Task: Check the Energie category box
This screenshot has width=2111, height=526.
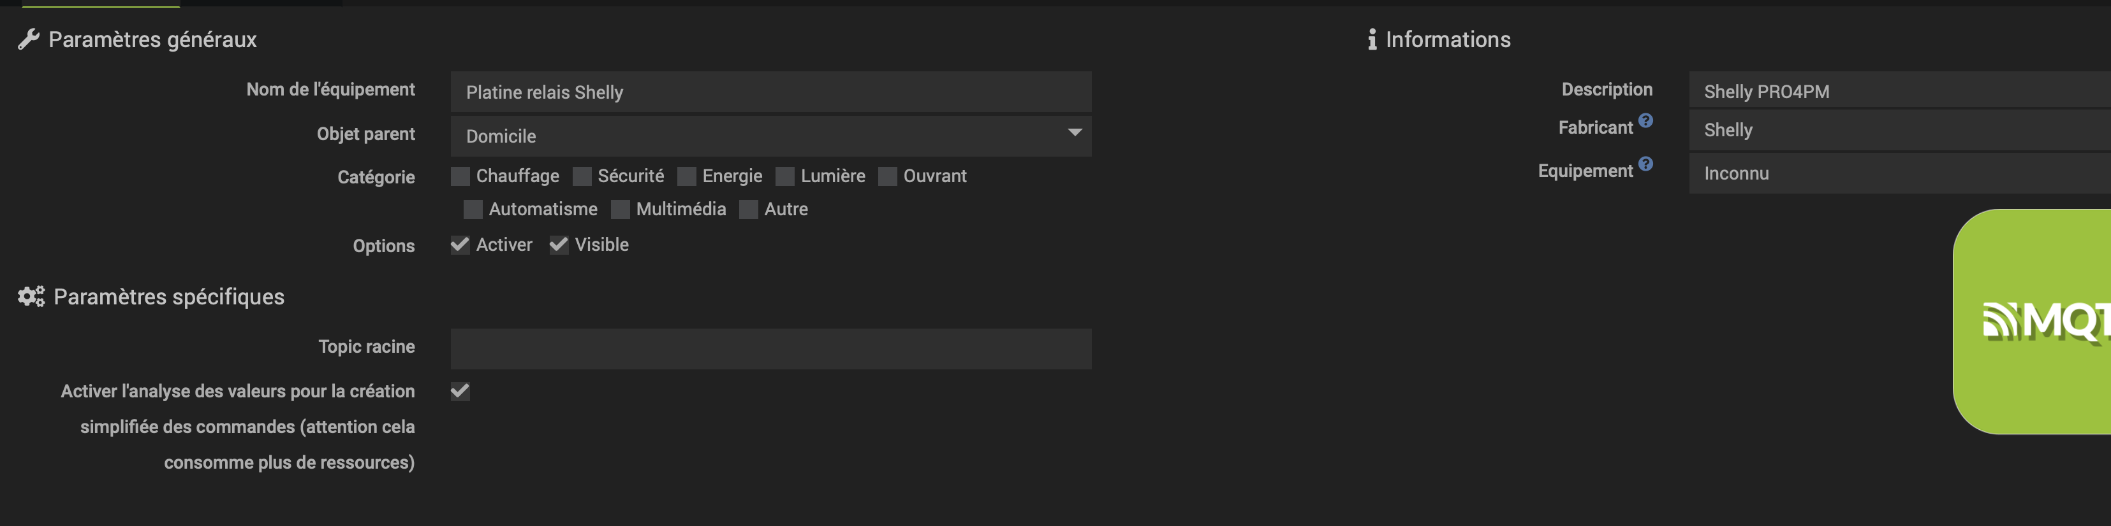Action: (x=687, y=176)
